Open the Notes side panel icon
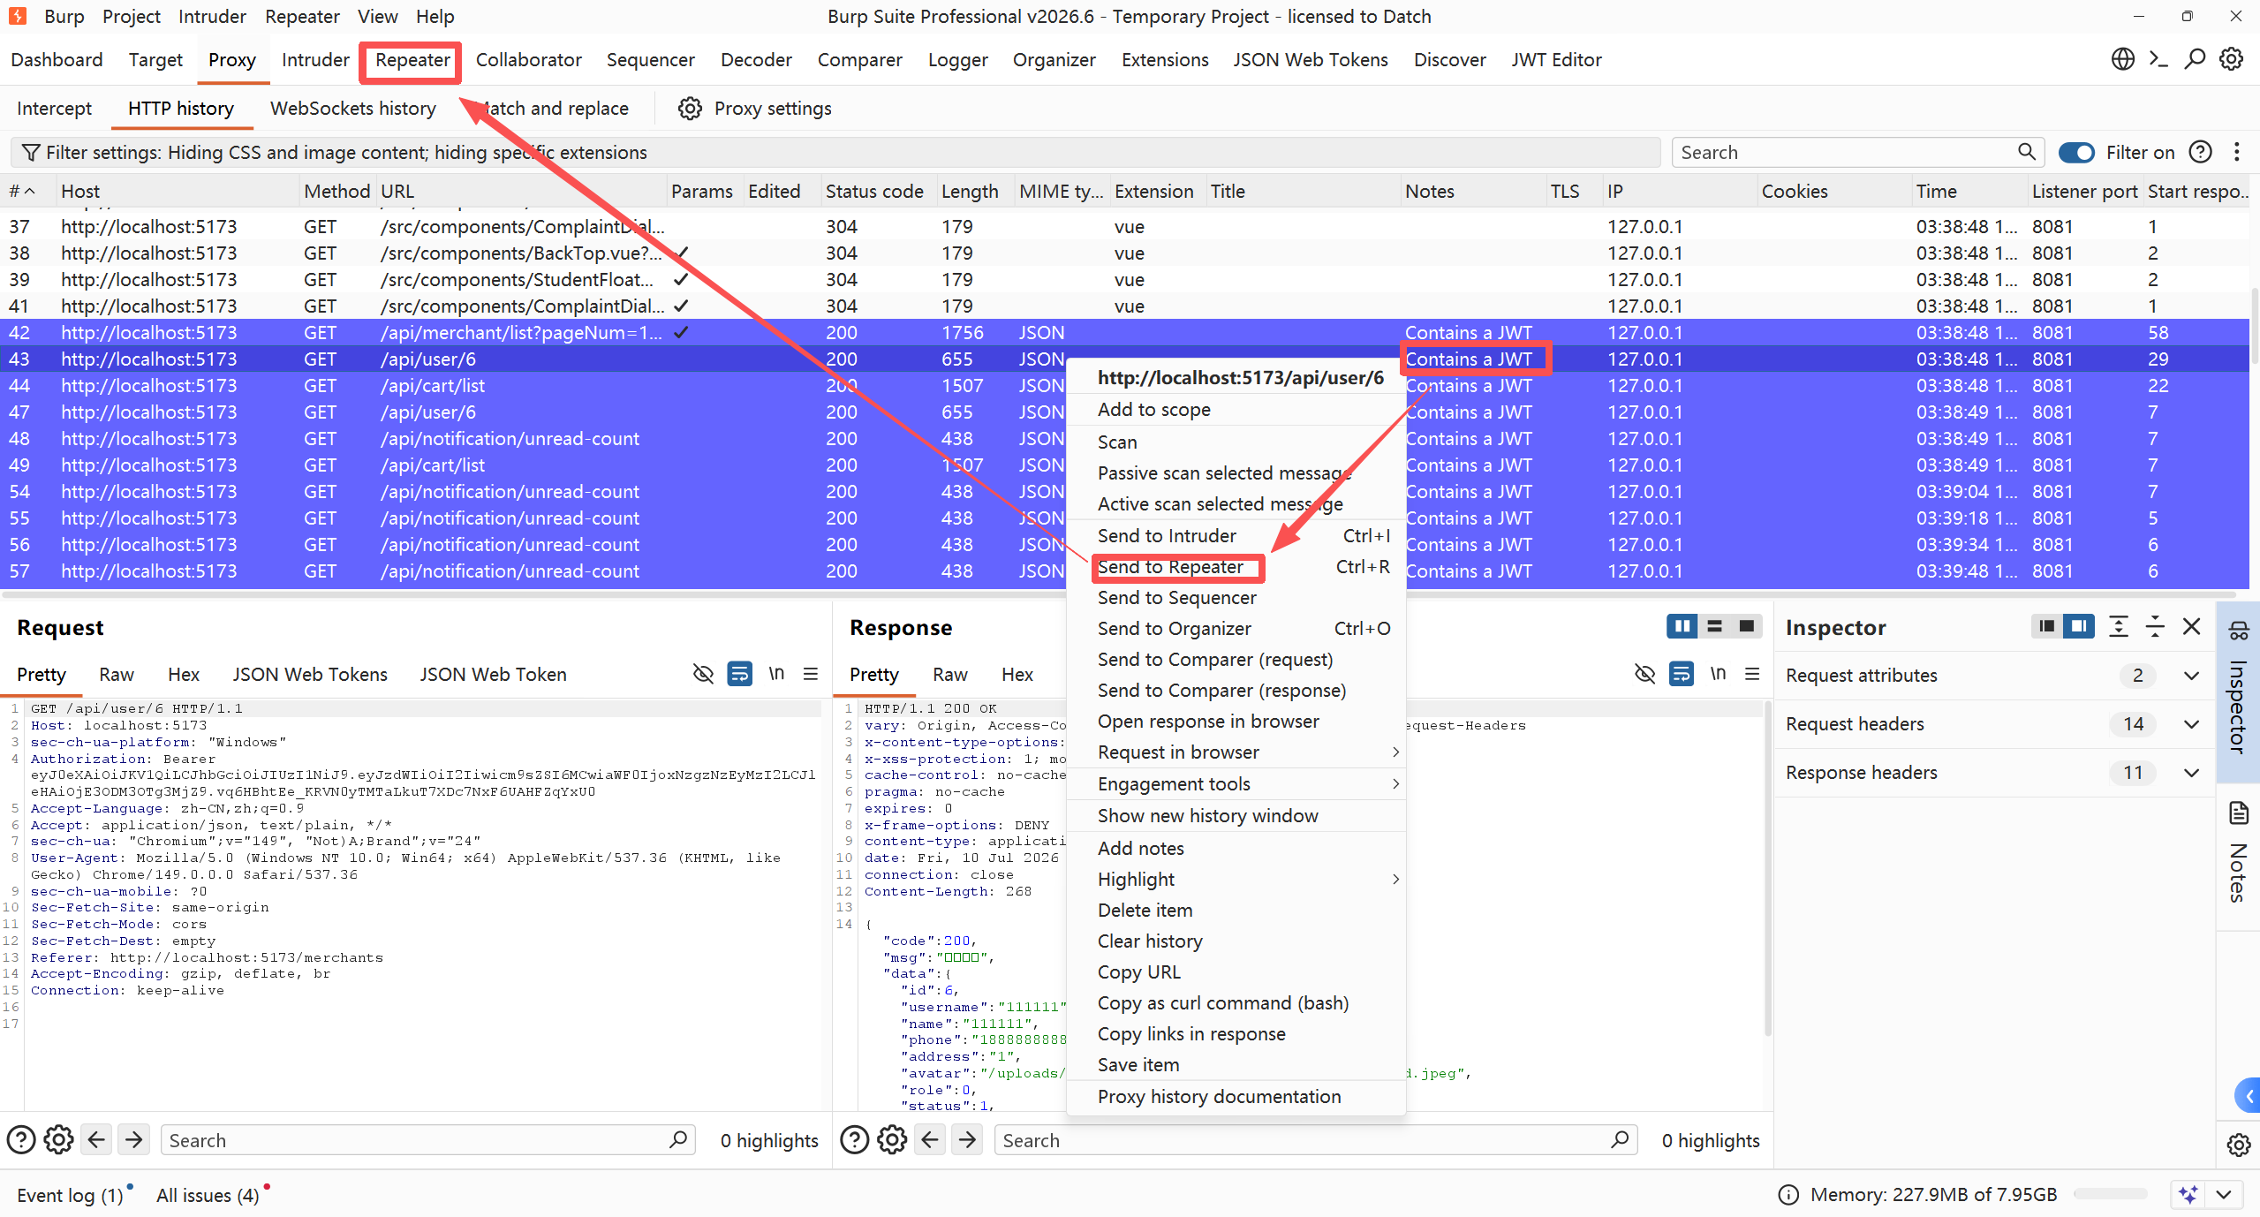This screenshot has width=2260, height=1217. click(x=2238, y=813)
